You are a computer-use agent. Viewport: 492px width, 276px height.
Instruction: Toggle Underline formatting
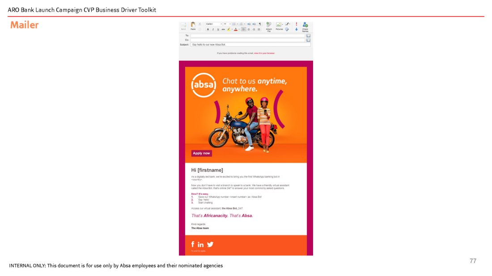(218, 29)
